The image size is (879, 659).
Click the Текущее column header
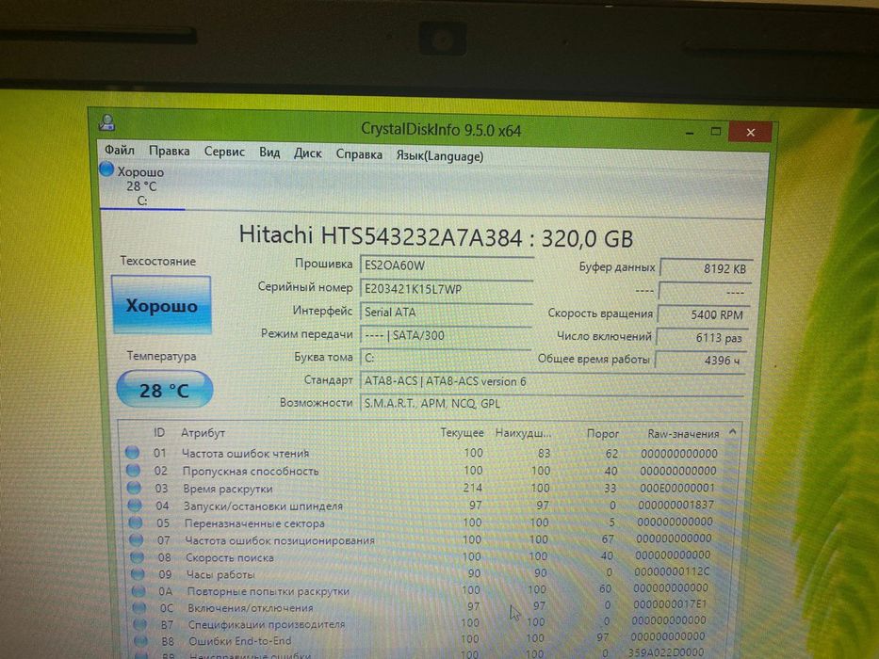pos(462,433)
